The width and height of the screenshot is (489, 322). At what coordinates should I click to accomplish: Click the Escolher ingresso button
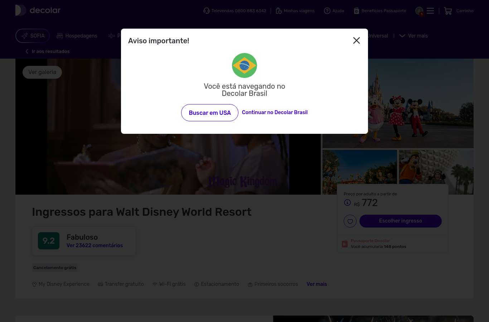tap(401, 221)
